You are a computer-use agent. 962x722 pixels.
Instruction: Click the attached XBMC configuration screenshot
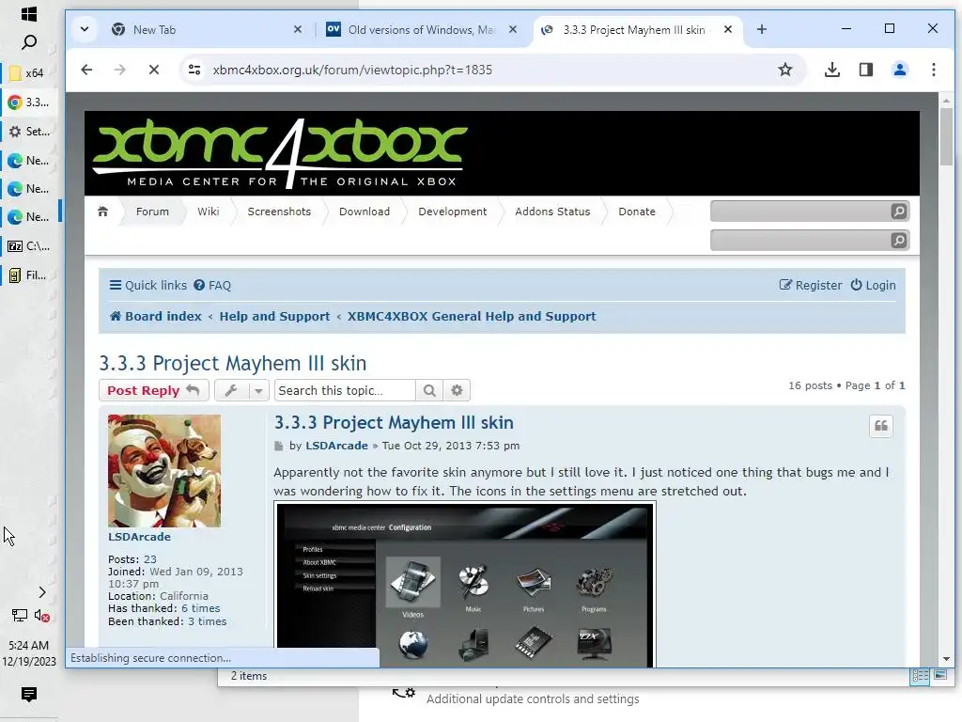click(465, 584)
